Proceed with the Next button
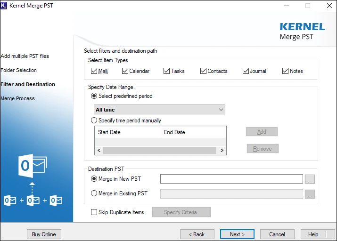This screenshot has height=241, width=337. pos(237,234)
